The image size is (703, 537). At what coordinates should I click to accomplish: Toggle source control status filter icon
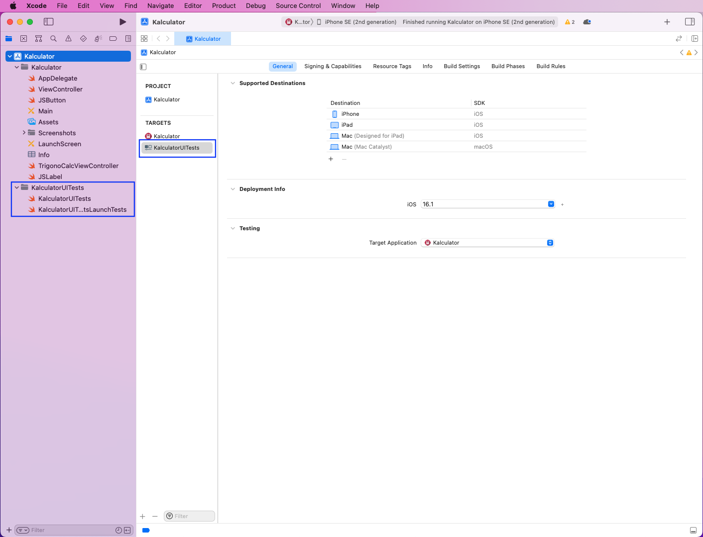127,531
